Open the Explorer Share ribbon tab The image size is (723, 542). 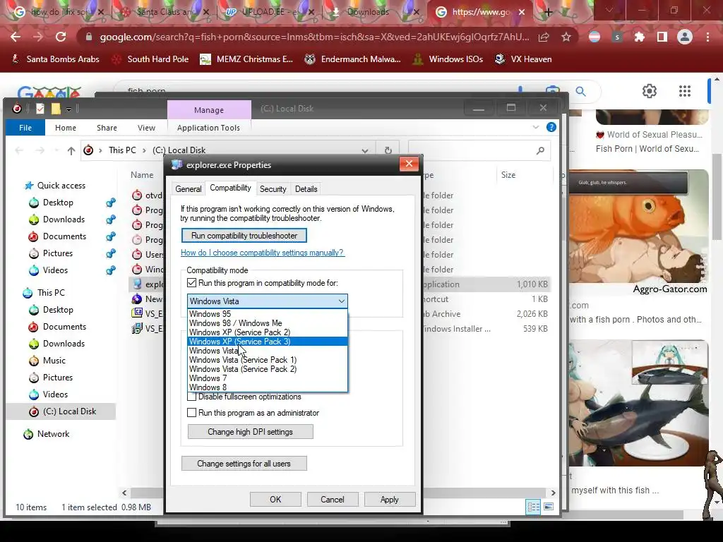pyautogui.click(x=107, y=128)
